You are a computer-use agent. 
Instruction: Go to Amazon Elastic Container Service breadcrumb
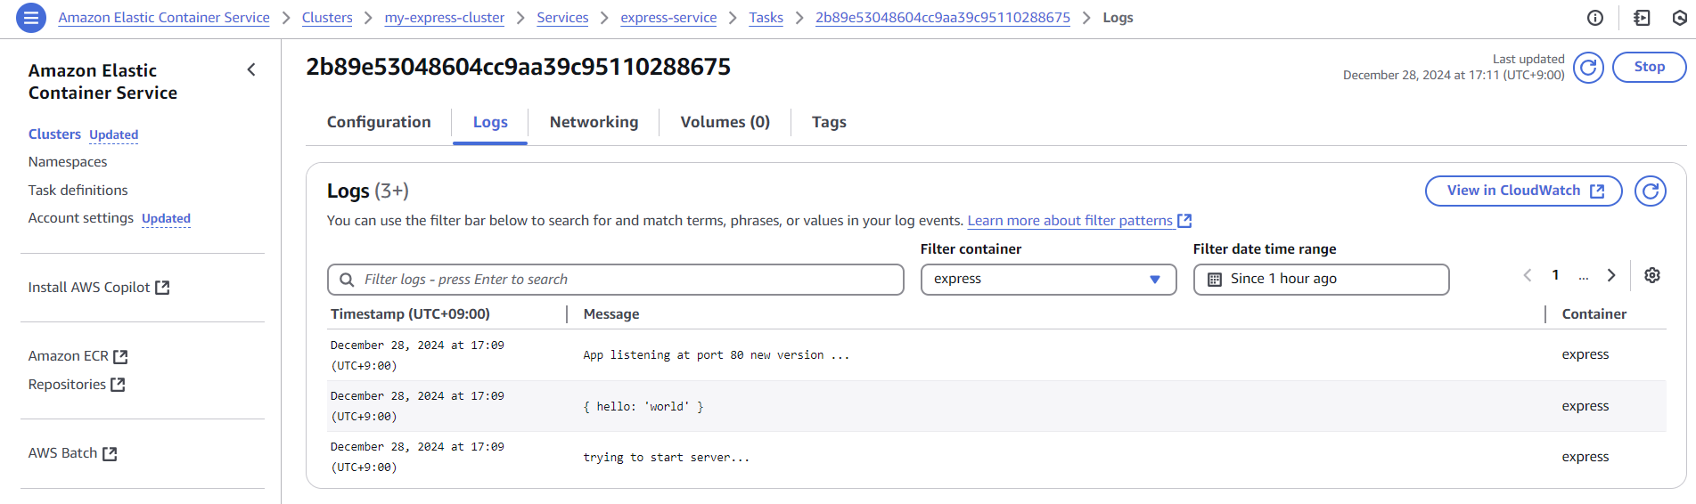164,18
